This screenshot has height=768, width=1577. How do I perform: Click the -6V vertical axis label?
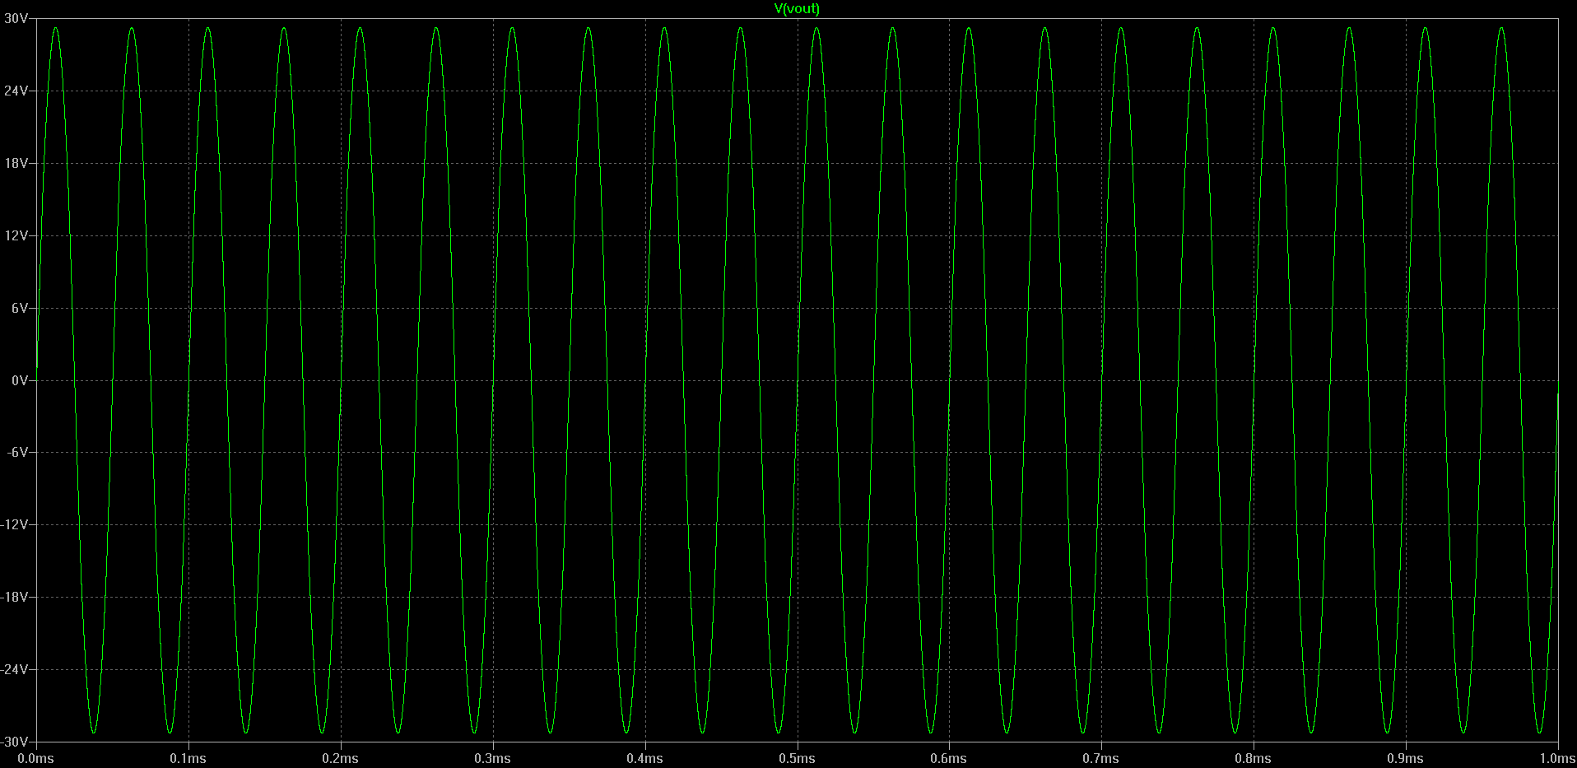click(18, 452)
